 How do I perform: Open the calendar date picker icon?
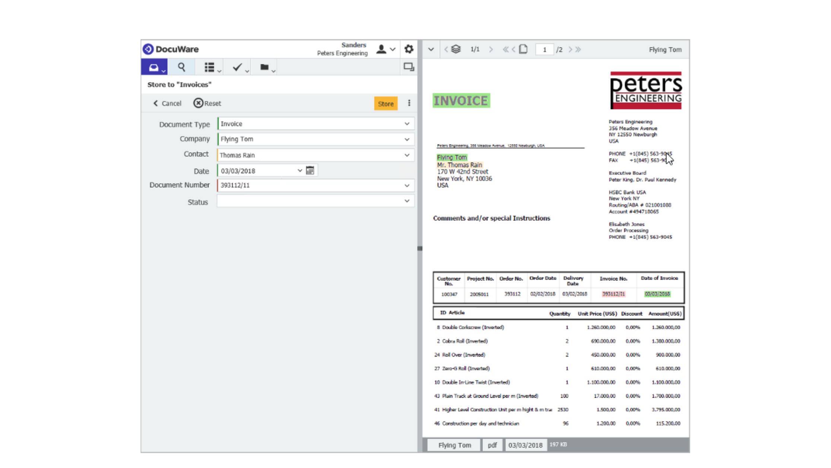coord(310,171)
